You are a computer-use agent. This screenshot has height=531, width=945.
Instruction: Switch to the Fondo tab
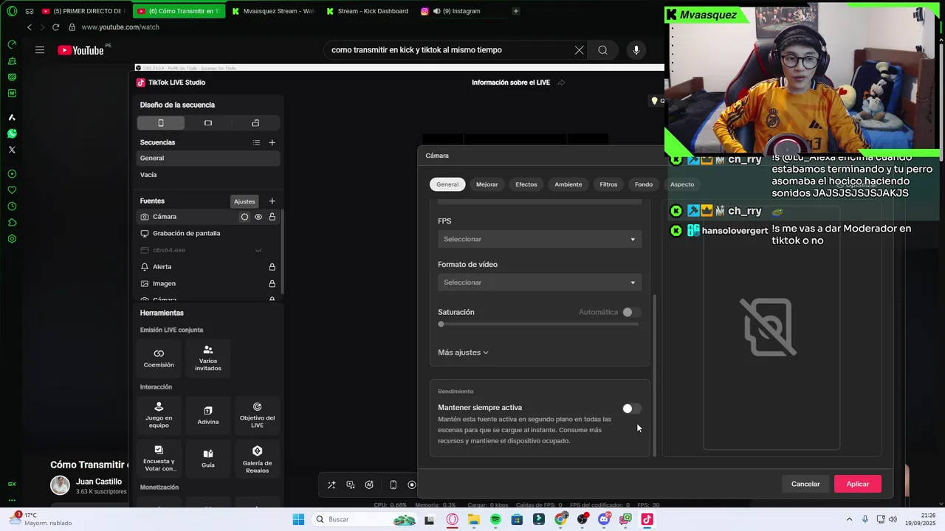(644, 184)
